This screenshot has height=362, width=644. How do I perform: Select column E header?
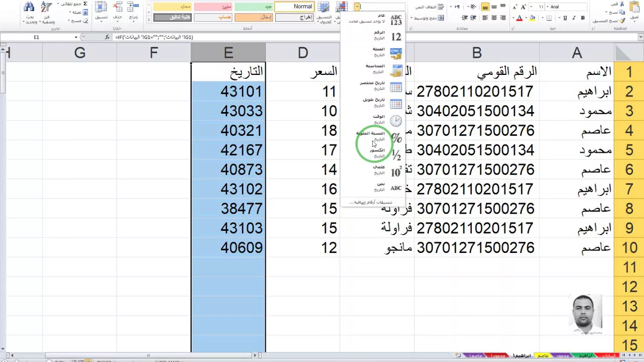pyautogui.click(x=228, y=53)
